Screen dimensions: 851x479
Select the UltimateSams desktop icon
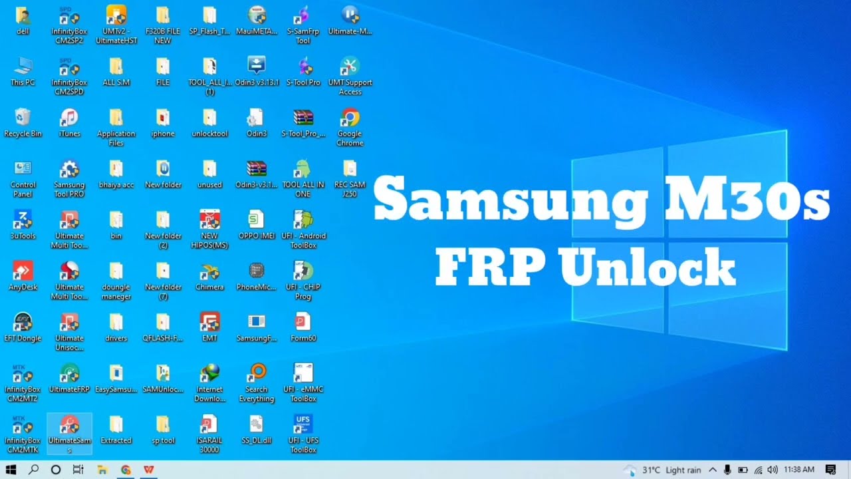tap(69, 434)
